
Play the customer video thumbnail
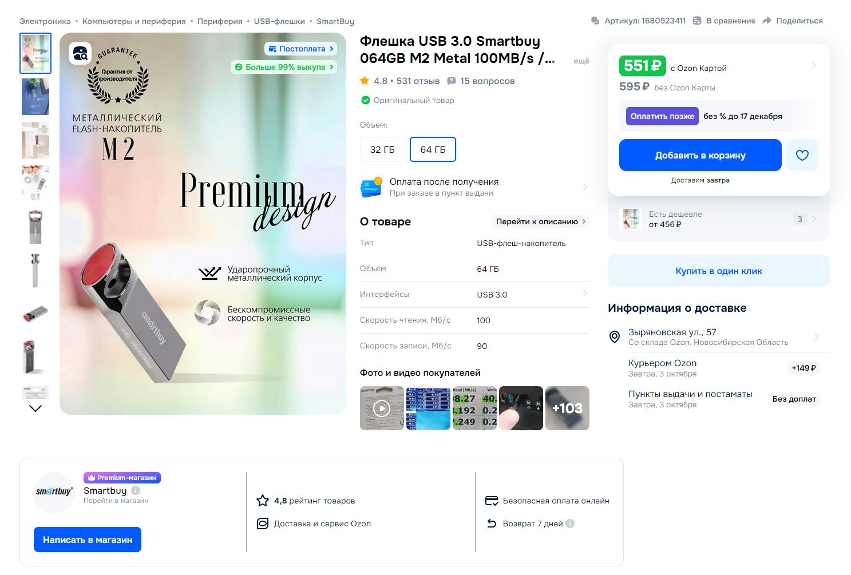click(382, 408)
